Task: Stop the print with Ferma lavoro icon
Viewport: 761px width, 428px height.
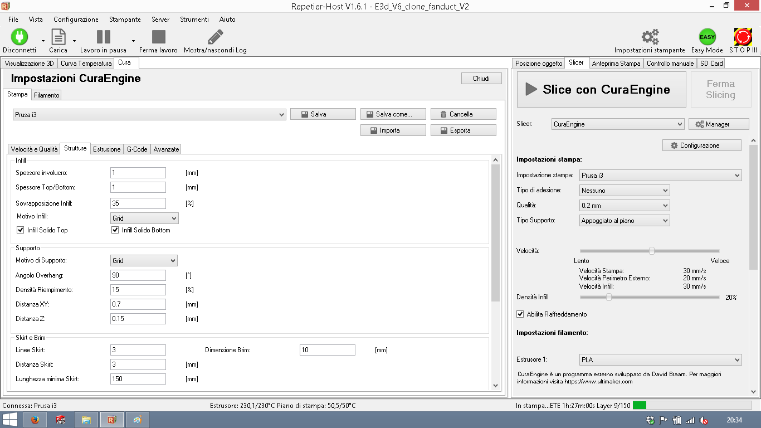Action: [159, 37]
